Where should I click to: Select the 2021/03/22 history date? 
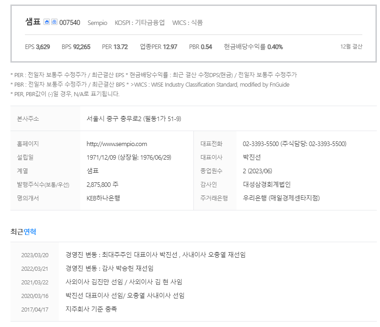[x=35, y=283]
